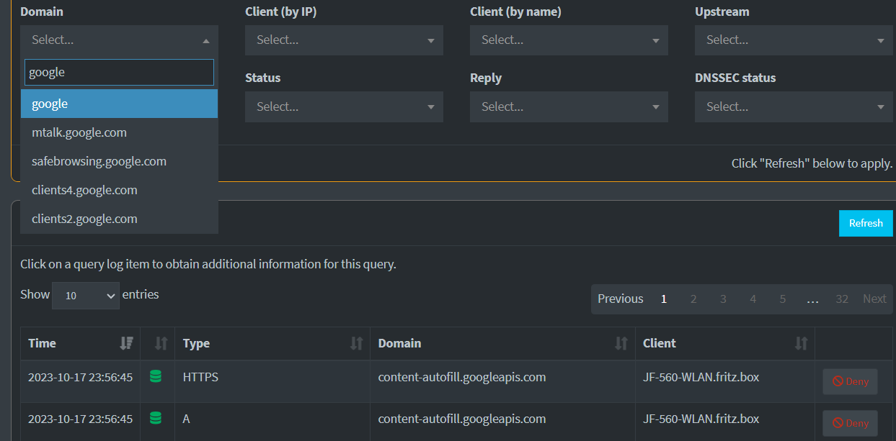Click the cache database icon on the HTTPS row
896x441 pixels.
(156, 377)
